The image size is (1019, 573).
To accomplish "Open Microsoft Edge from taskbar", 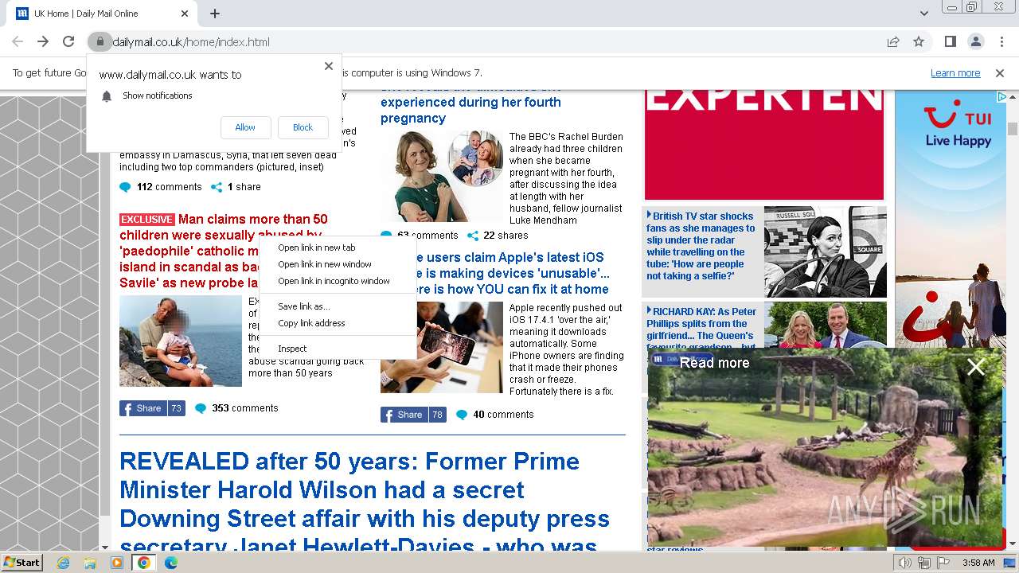I will tap(171, 563).
